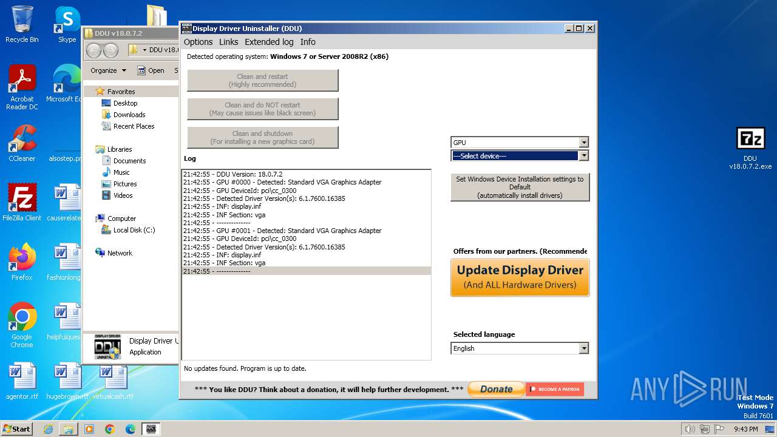Viewport: 777px width, 437px height.
Task: Click the DDU taskbar button
Action: pyautogui.click(x=151, y=429)
